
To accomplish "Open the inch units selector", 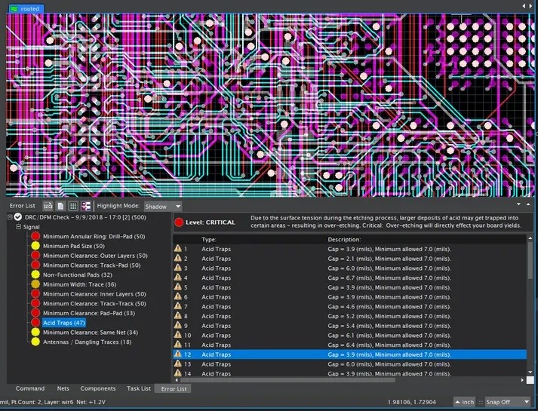I will [x=465, y=402].
